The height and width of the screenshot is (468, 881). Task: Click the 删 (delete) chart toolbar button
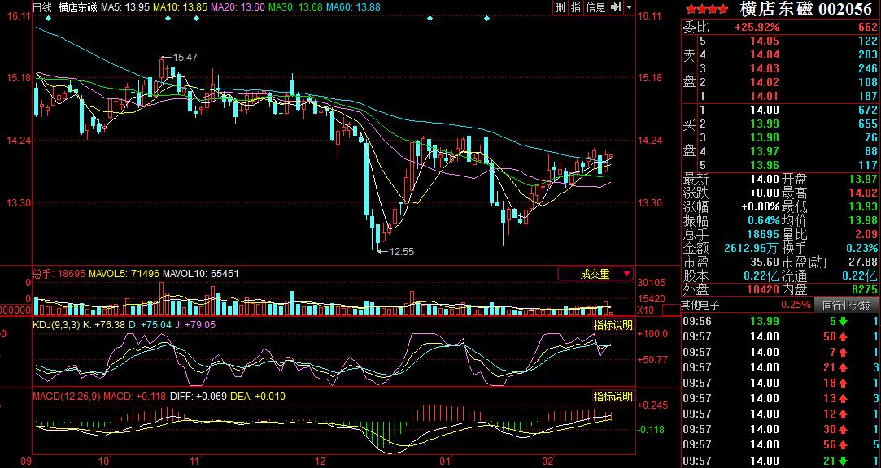(x=560, y=7)
